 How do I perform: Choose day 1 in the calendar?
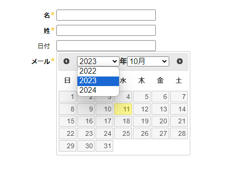68,97
